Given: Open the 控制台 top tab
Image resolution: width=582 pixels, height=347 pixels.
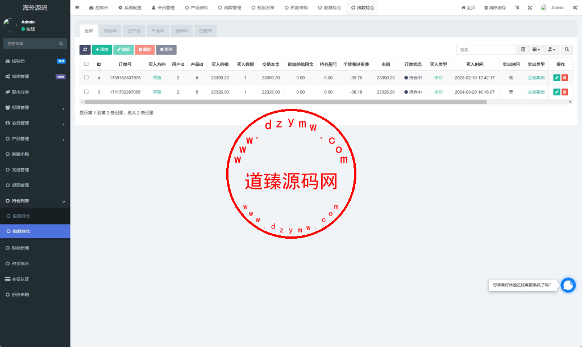Looking at the screenshot, I should (x=99, y=8).
